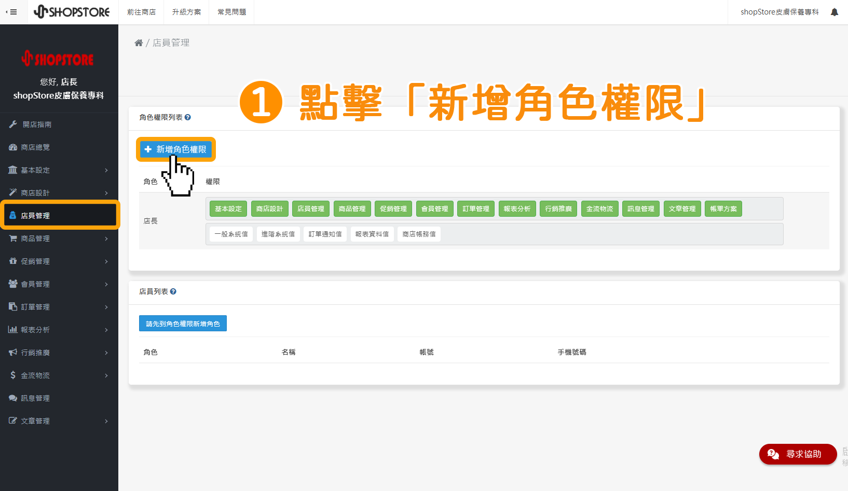Viewport: 848px width, 491px height.
Task: Click the megaphone icon for 行銷推廣
Action: pyautogui.click(x=13, y=352)
